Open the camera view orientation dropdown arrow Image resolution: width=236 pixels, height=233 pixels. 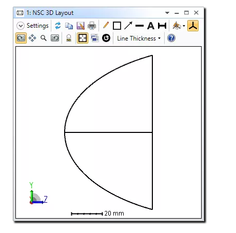coord(184,26)
